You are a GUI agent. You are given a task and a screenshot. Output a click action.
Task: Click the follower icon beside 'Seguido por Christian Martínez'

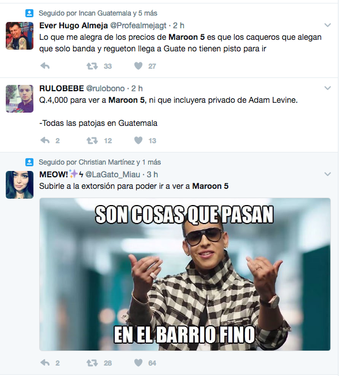[x=29, y=162]
